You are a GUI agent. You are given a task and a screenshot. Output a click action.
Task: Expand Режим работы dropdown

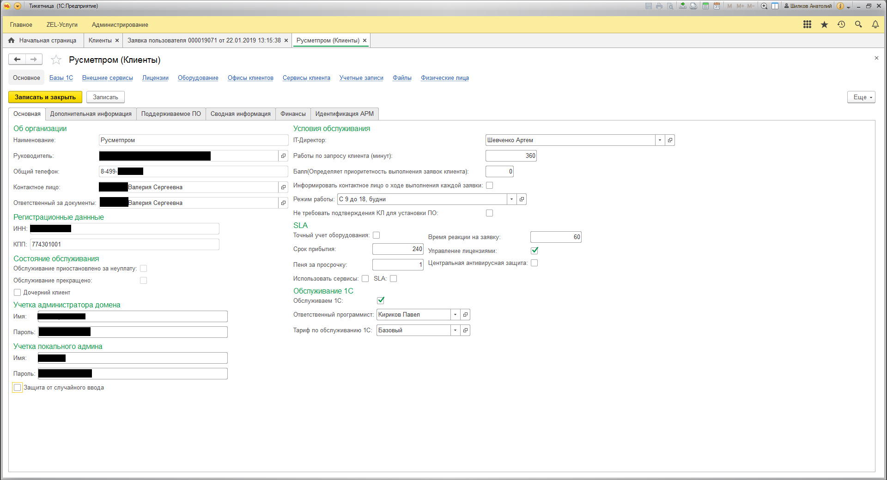[x=511, y=199]
